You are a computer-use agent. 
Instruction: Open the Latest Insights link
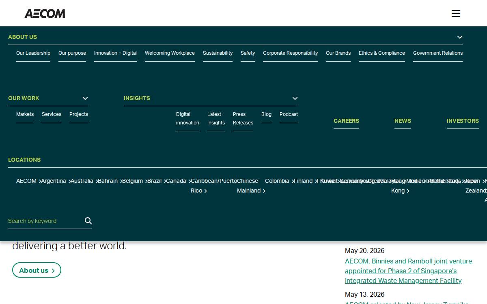pos(216,118)
